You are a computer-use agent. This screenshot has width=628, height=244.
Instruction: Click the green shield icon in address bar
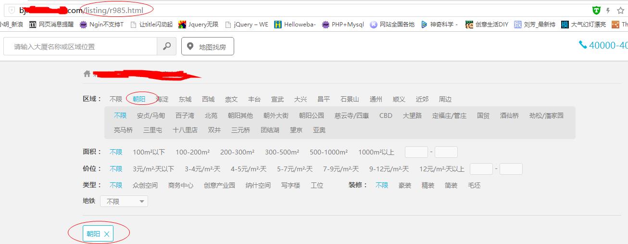pos(596,10)
